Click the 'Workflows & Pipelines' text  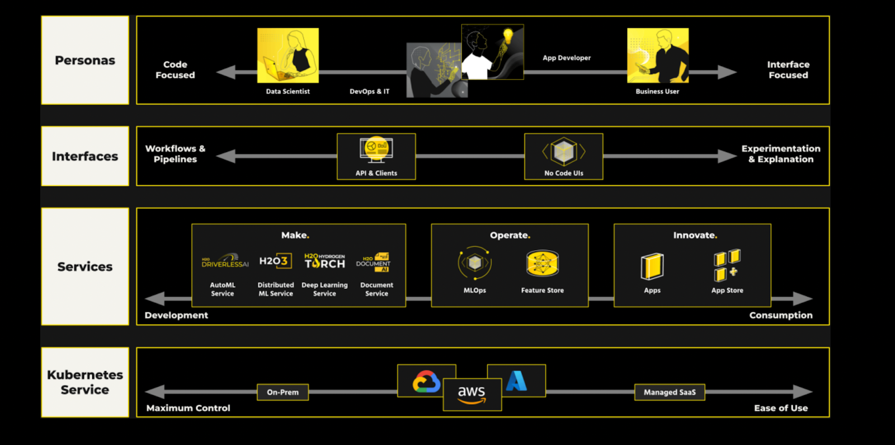tap(175, 154)
